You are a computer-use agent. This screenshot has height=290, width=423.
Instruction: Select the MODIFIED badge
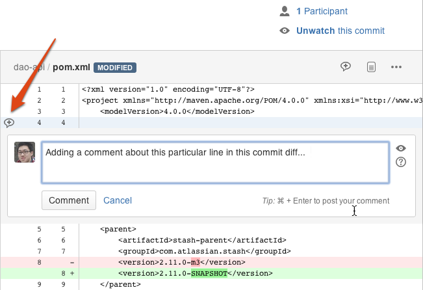(115, 68)
